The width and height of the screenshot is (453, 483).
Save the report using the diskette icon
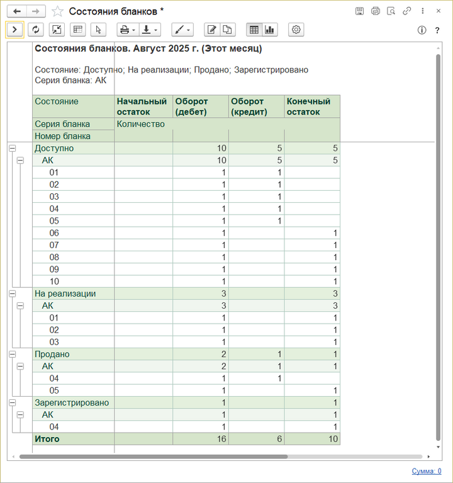coord(360,11)
